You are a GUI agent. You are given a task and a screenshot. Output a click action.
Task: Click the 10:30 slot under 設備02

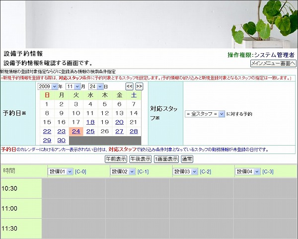[x=137, y=188]
